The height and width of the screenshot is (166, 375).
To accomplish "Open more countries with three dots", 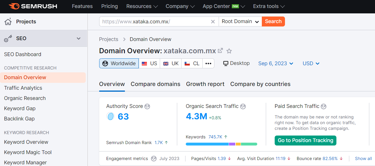I will 208,63.
